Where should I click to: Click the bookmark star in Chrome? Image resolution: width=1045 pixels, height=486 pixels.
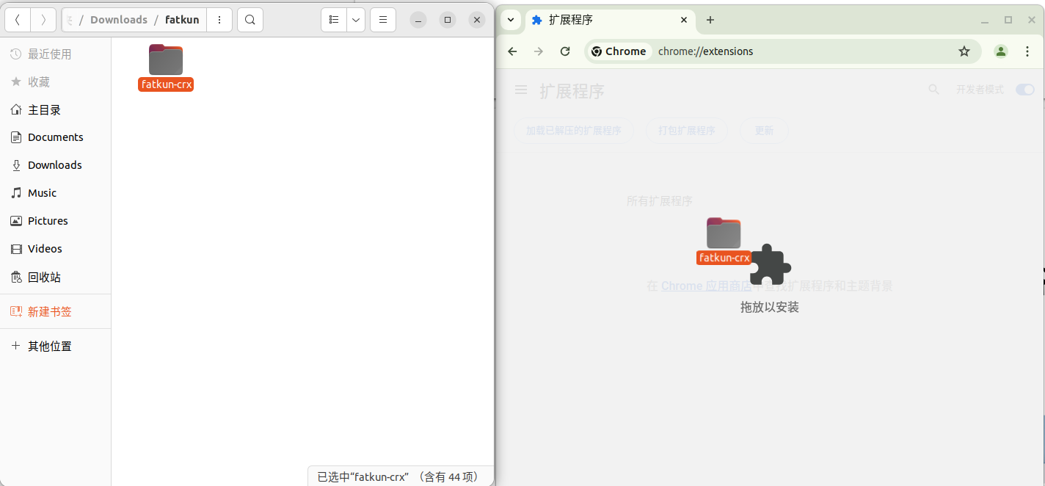coord(964,51)
